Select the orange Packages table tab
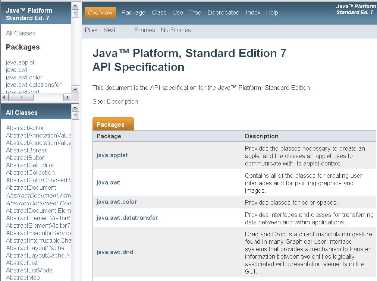377x281 pixels. pyautogui.click(x=113, y=124)
